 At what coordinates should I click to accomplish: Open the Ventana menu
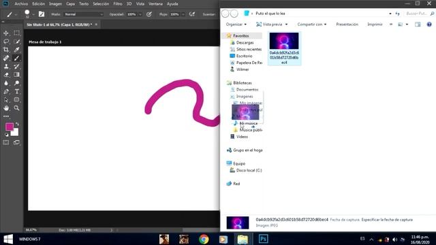[155, 4]
